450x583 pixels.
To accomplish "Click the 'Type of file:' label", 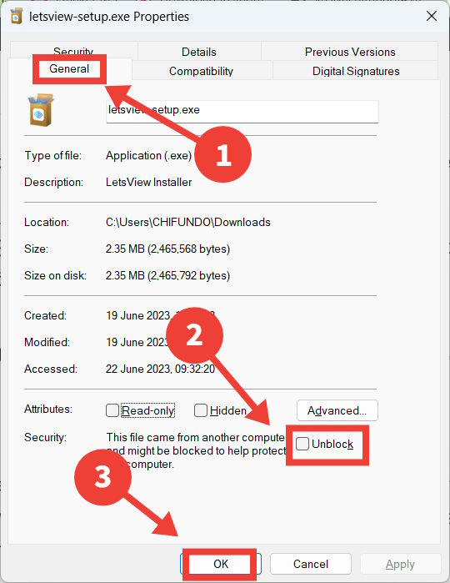I will (x=53, y=155).
